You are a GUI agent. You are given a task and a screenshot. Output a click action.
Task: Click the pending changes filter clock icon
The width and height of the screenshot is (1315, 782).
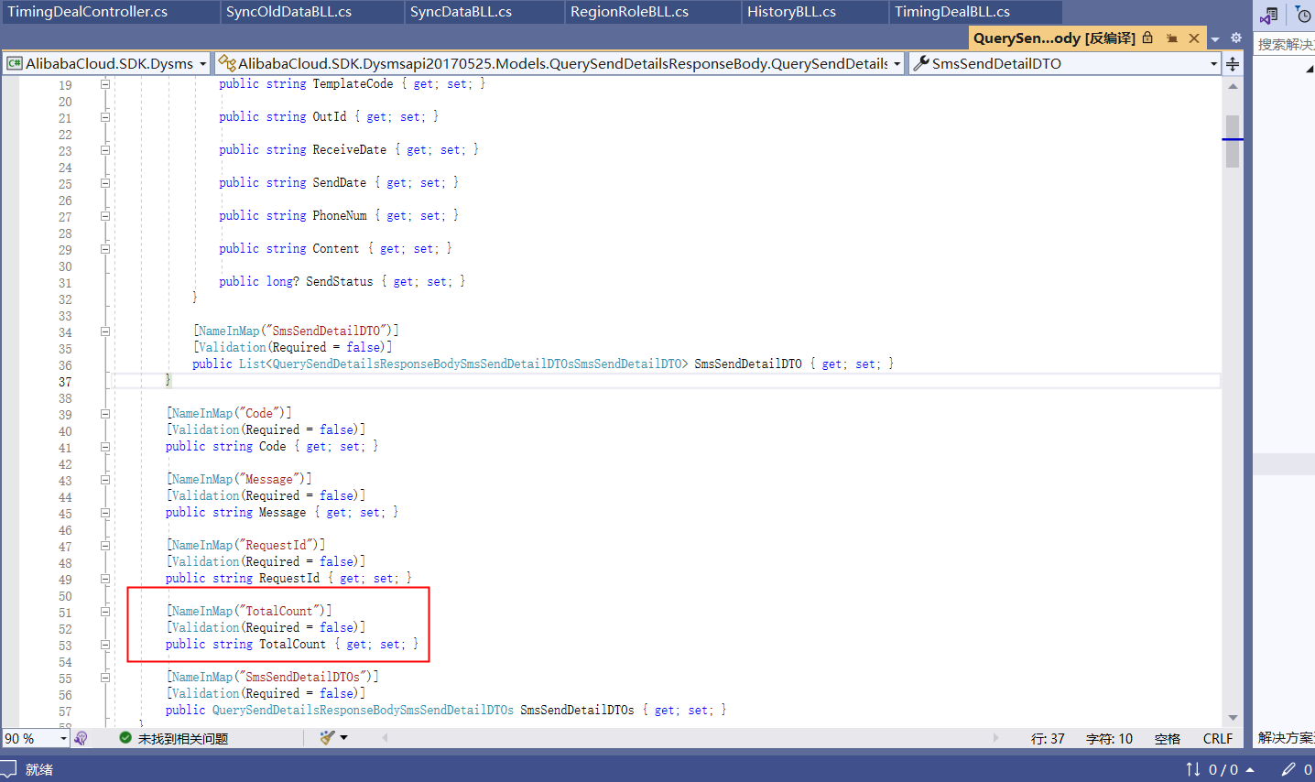[x=1302, y=14]
